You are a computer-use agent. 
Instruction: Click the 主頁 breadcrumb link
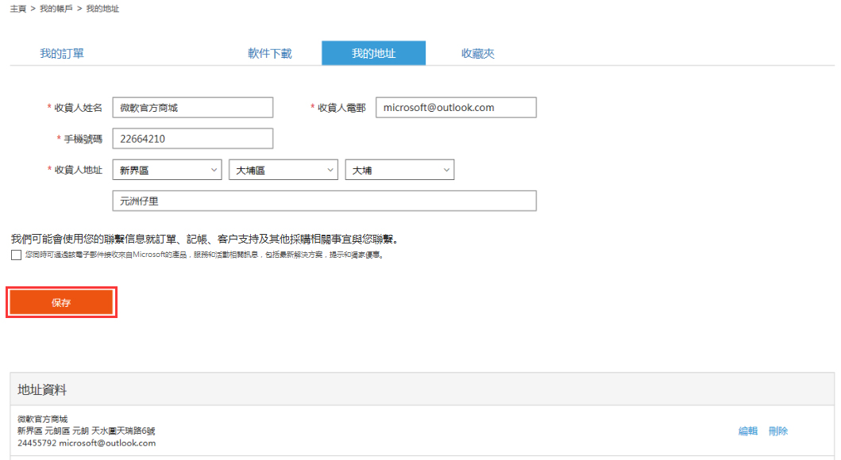19,8
